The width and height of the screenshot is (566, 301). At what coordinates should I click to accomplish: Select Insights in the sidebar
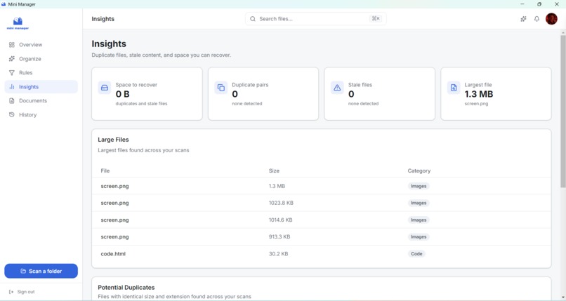tap(41, 87)
